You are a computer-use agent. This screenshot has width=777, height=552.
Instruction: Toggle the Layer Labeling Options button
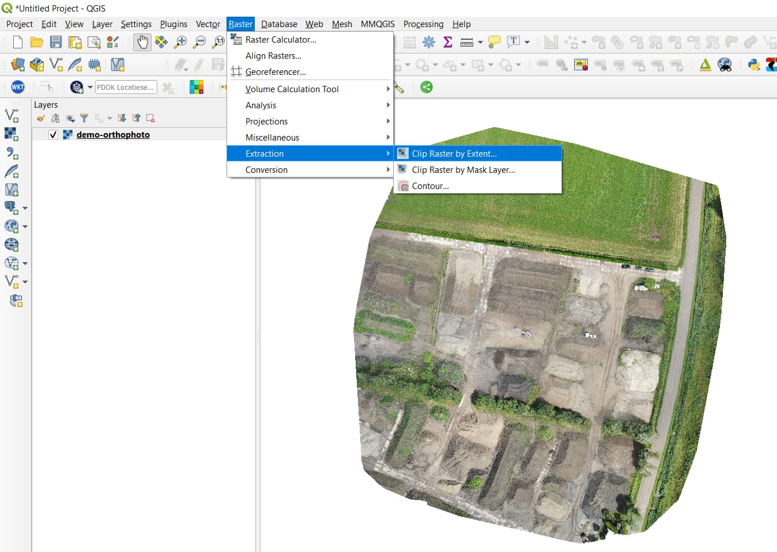[580, 65]
